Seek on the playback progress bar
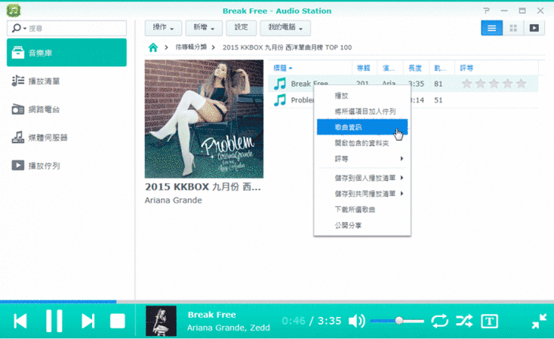This screenshot has width=554, height=339. coord(277,302)
